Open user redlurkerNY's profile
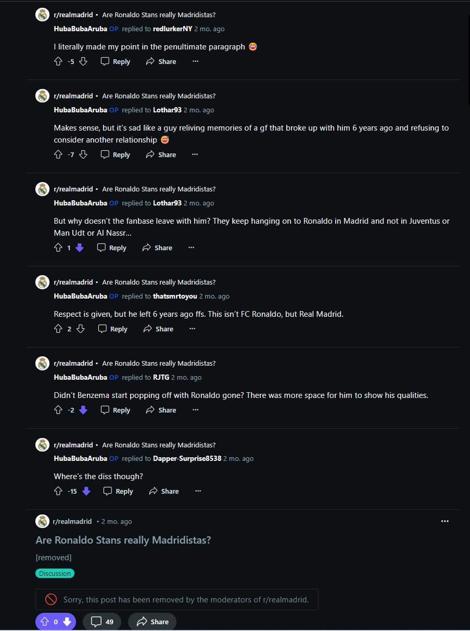The height and width of the screenshot is (631, 470). pyautogui.click(x=172, y=29)
